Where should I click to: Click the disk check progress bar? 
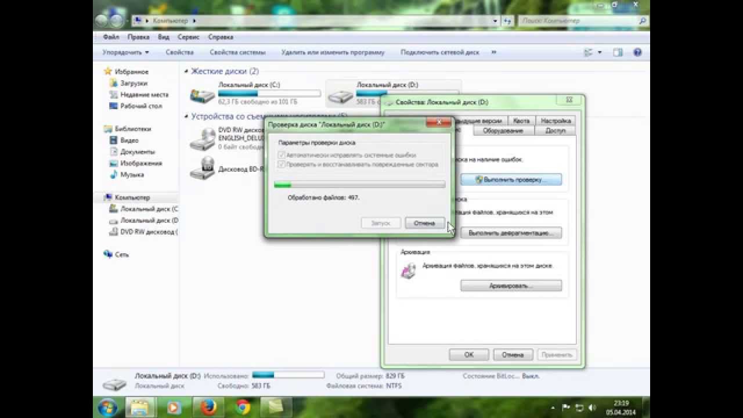359,185
